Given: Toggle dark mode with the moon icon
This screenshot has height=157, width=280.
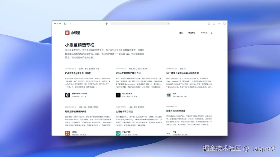Looking at the screenshot, I should (211, 33).
